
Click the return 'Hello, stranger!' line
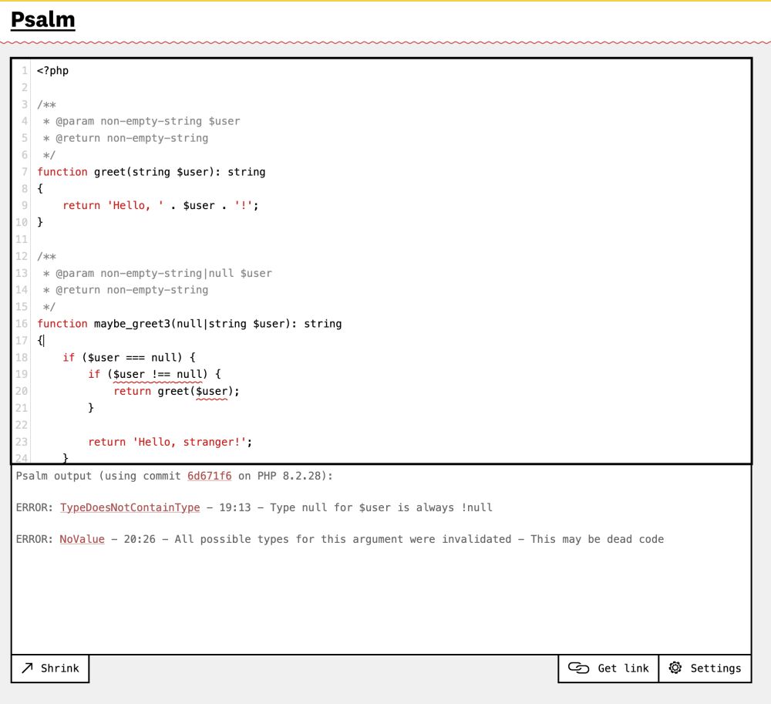pos(170,442)
